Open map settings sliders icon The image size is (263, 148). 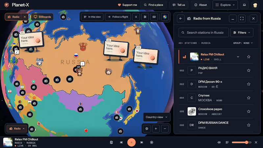pyautogui.click(x=145, y=17)
